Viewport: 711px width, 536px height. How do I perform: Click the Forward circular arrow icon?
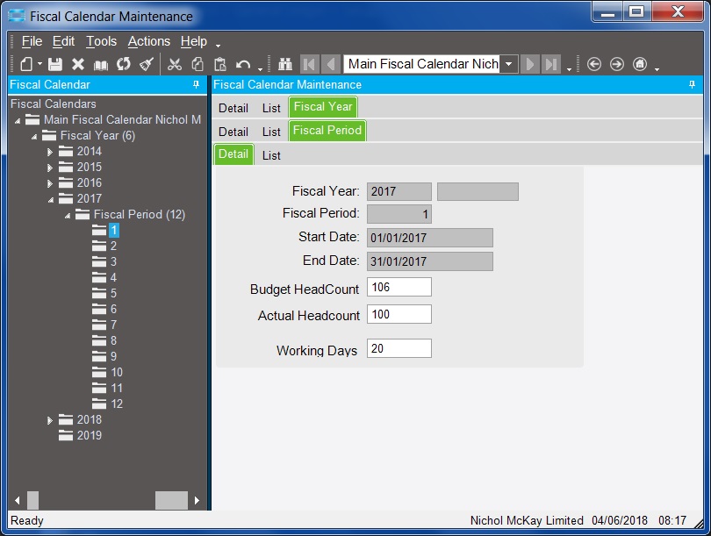tap(617, 64)
